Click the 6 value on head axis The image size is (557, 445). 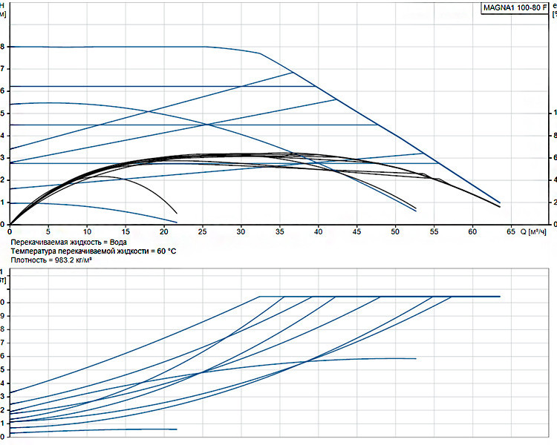[2, 91]
